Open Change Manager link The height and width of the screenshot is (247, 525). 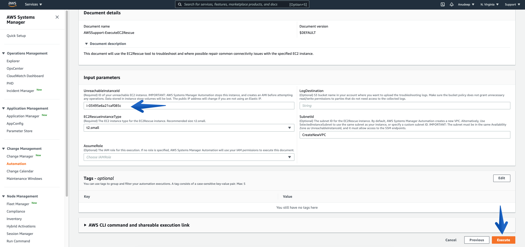(x=20, y=156)
